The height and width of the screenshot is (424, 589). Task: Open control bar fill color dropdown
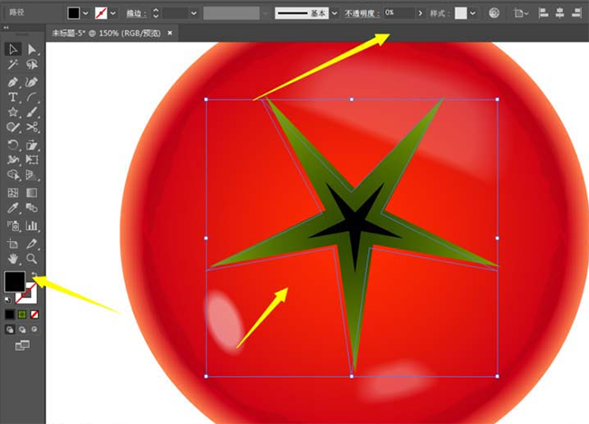(86, 14)
